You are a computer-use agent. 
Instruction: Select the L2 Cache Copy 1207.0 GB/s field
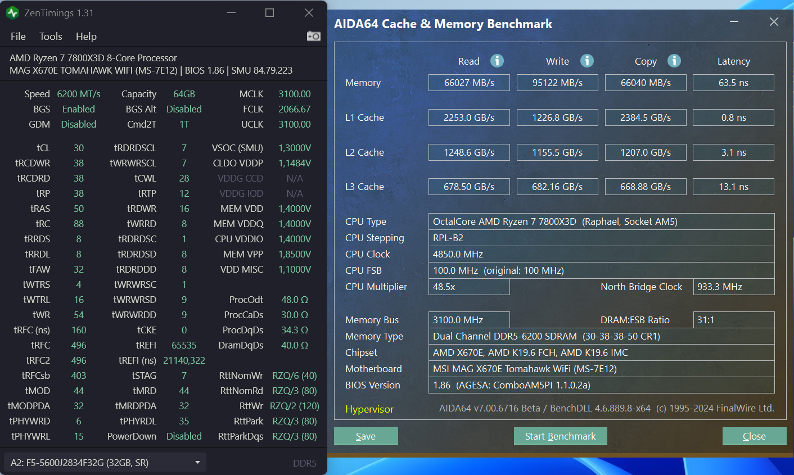646,152
